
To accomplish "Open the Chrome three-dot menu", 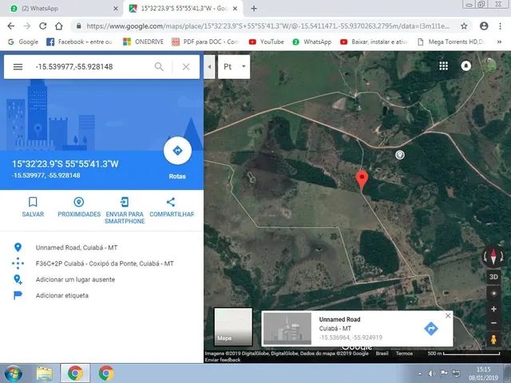I will point(501,26).
